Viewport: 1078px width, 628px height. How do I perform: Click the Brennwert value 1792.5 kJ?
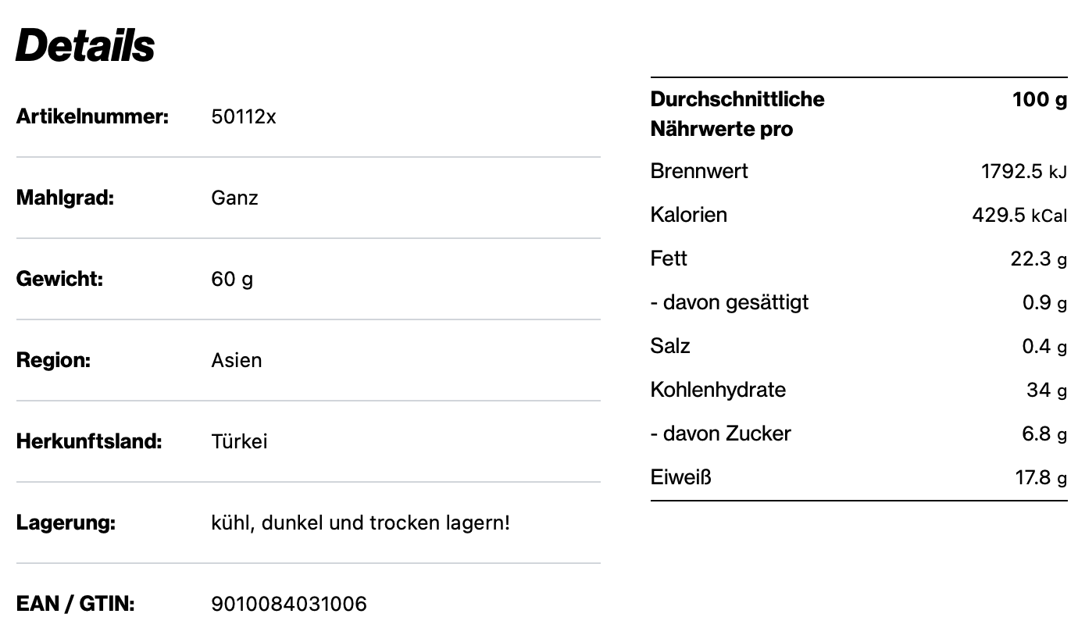(1023, 172)
